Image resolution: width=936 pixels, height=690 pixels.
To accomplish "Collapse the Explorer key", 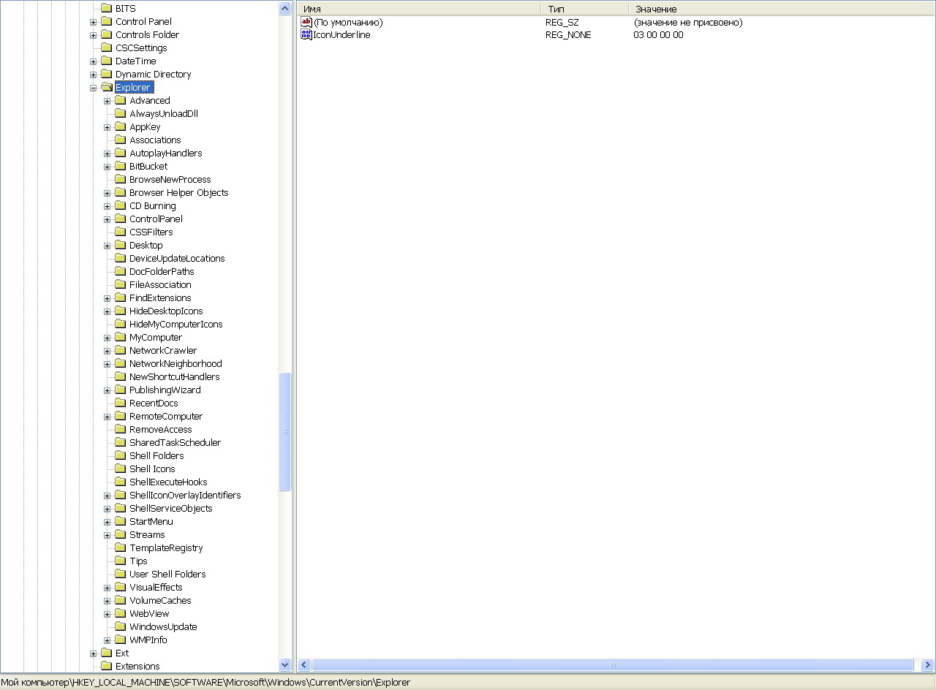I will [93, 88].
